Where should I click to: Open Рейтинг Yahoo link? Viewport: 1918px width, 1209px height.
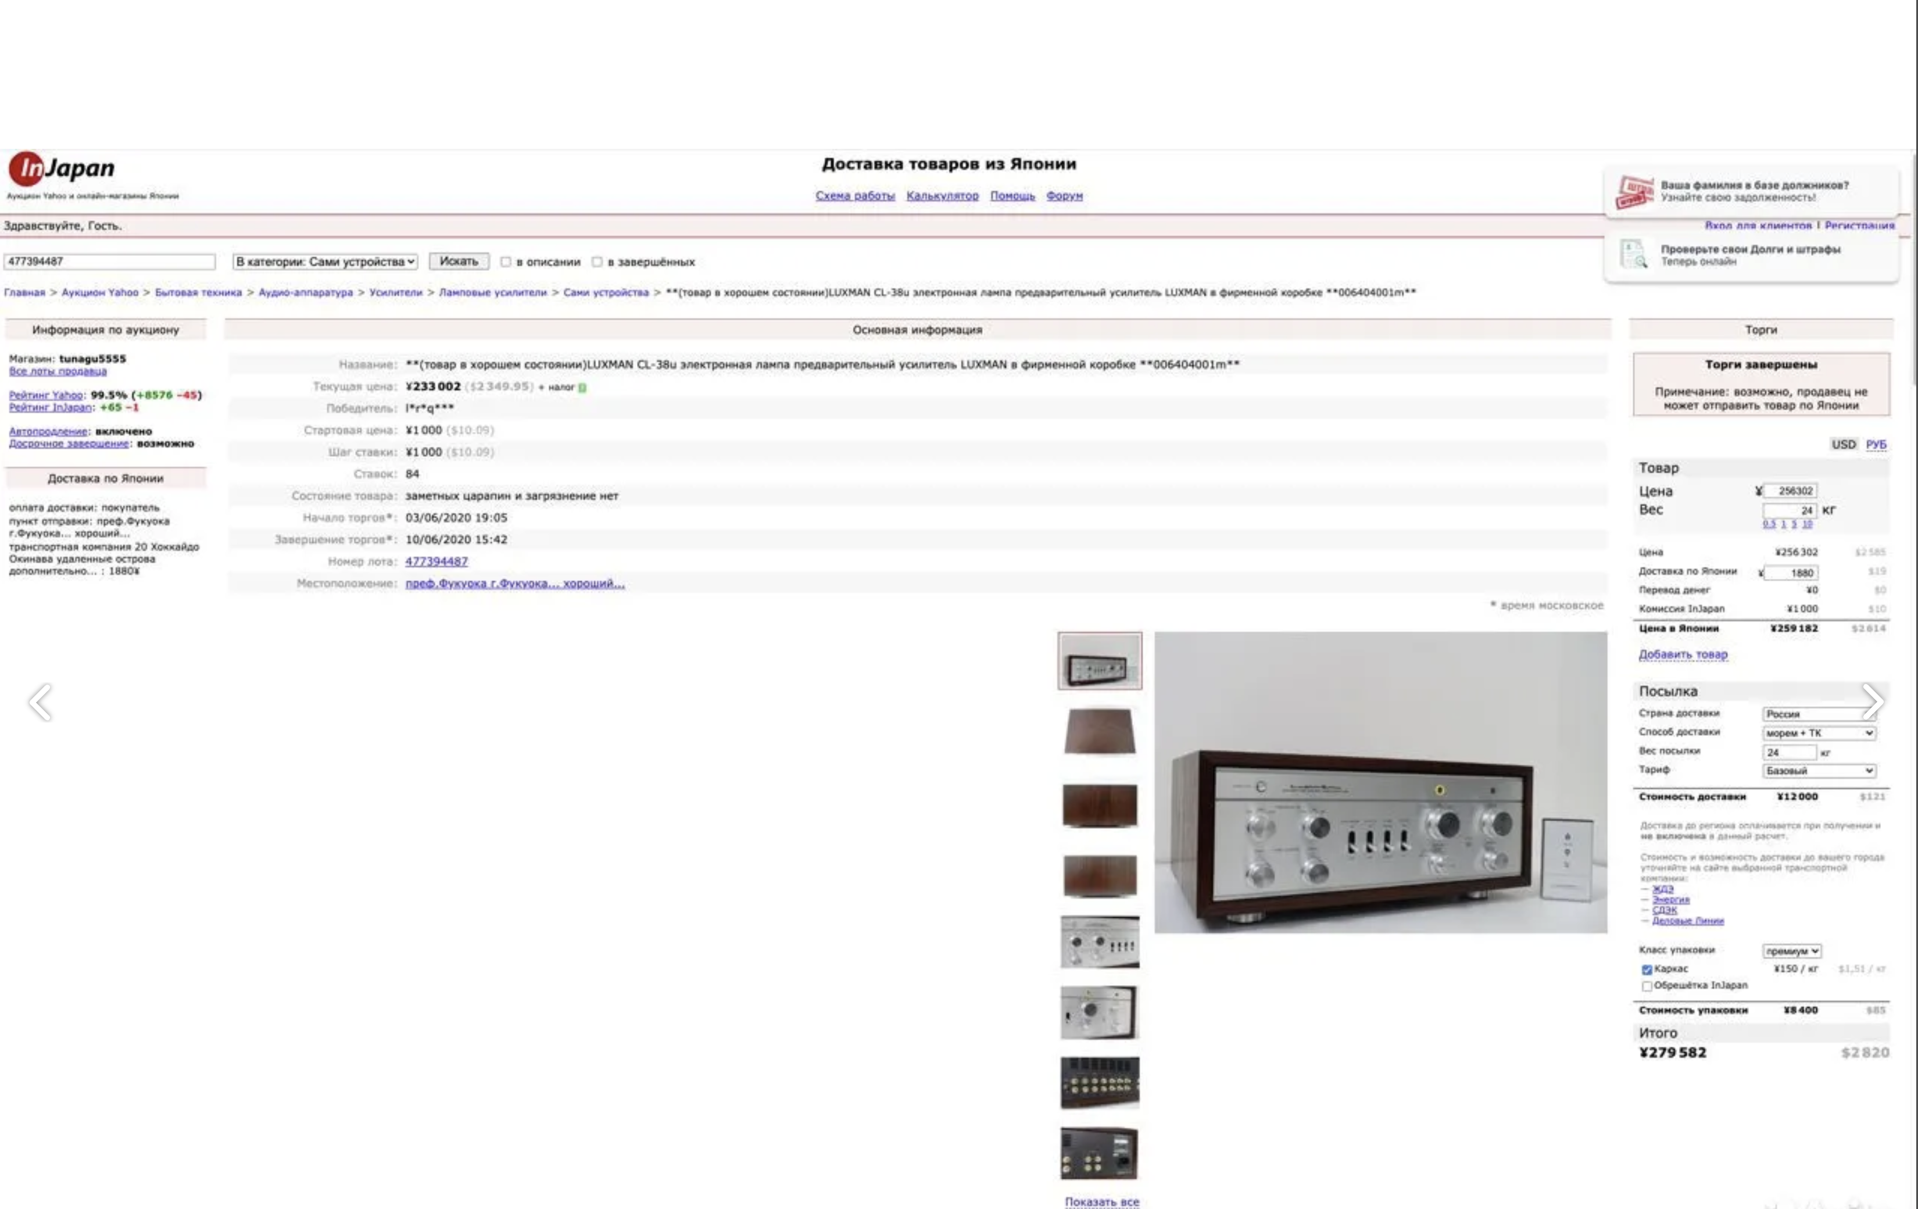pos(45,396)
